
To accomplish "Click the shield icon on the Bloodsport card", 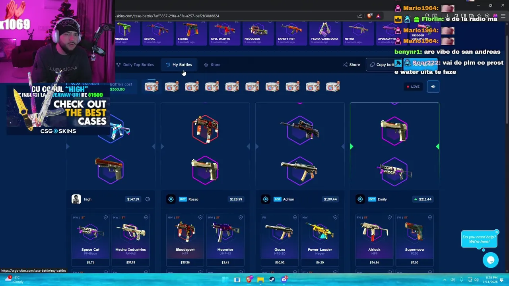I will click(200, 217).
